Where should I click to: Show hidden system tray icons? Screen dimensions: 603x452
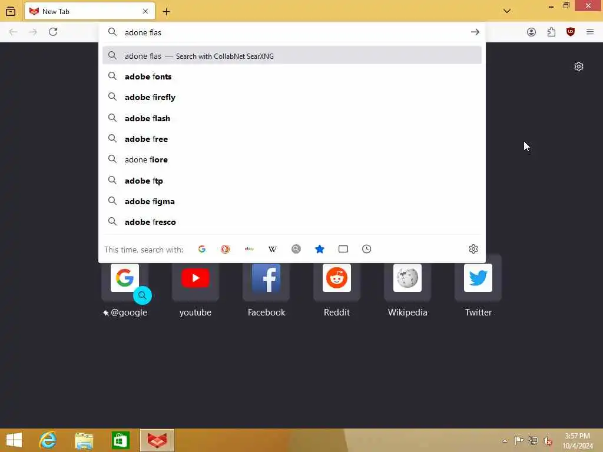coord(505,441)
